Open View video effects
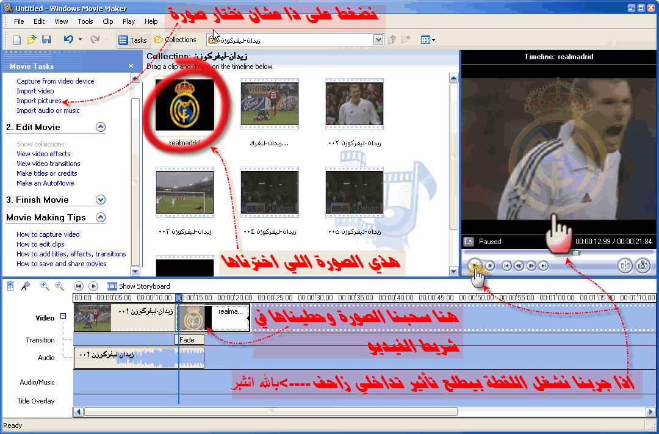The image size is (659, 434). pyautogui.click(x=43, y=154)
